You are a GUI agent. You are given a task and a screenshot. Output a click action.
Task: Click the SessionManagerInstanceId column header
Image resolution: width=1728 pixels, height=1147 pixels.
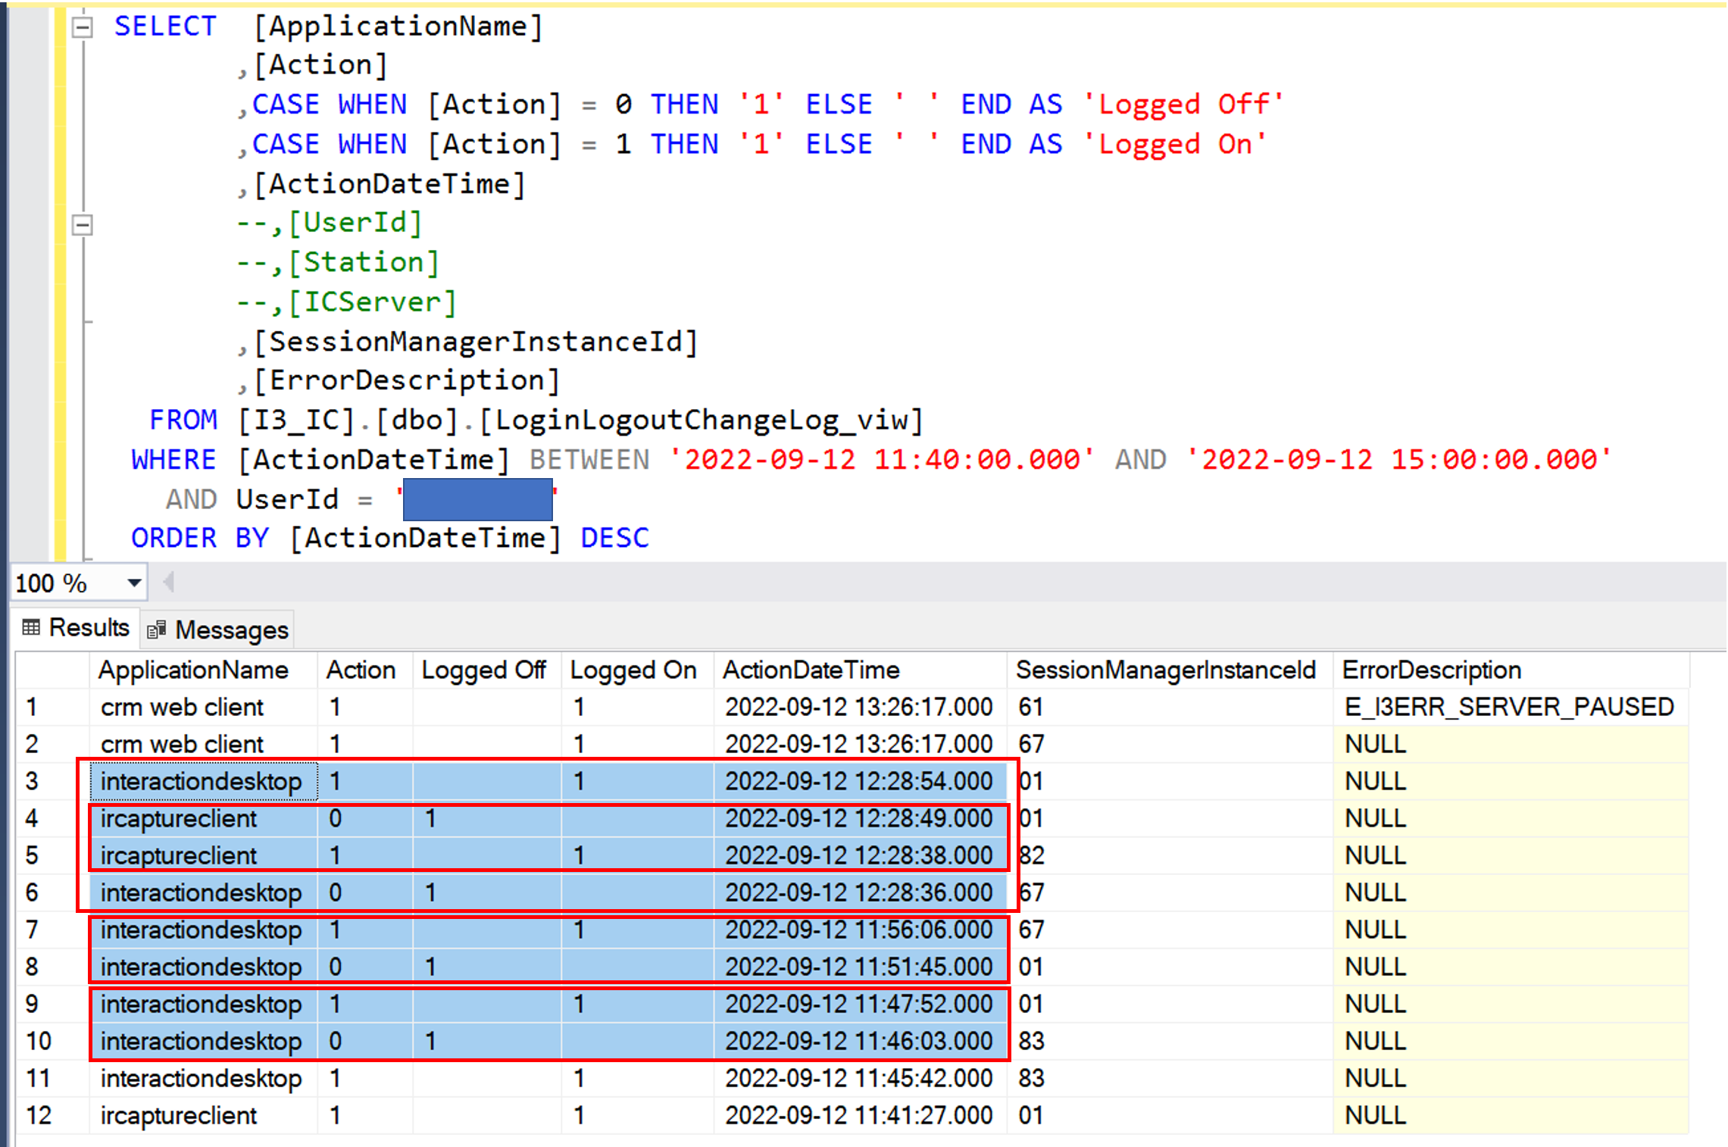pyautogui.click(x=1165, y=670)
